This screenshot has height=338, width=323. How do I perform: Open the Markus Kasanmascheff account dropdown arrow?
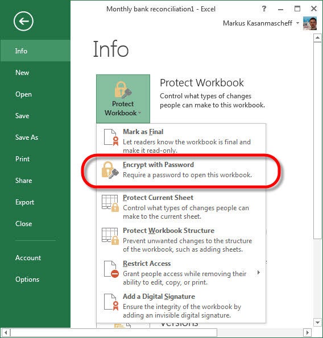click(298, 23)
